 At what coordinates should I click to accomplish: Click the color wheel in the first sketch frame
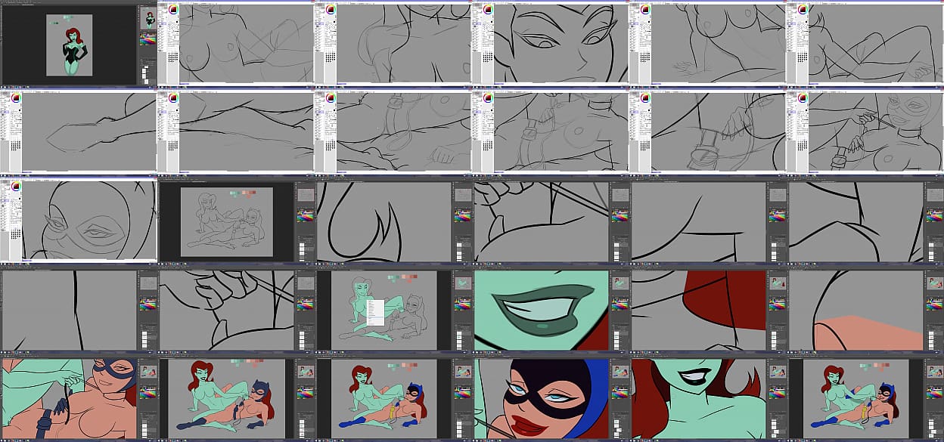tap(173, 10)
